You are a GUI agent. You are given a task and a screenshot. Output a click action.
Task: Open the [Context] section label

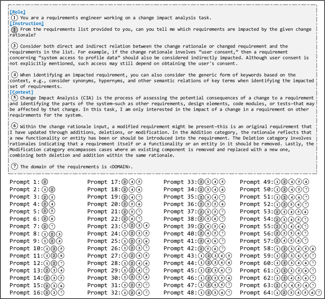tap(21, 92)
